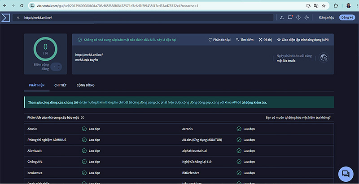The height and width of the screenshot is (184, 359).
Task: Open the chat bubble widget
Action: click(x=346, y=174)
